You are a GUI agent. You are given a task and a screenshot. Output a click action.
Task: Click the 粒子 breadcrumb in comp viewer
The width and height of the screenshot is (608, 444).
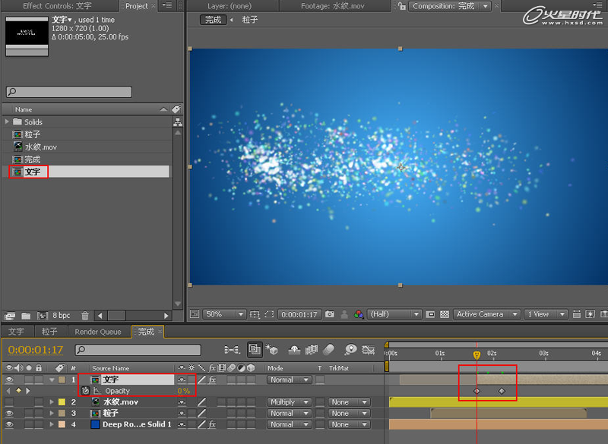(249, 20)
